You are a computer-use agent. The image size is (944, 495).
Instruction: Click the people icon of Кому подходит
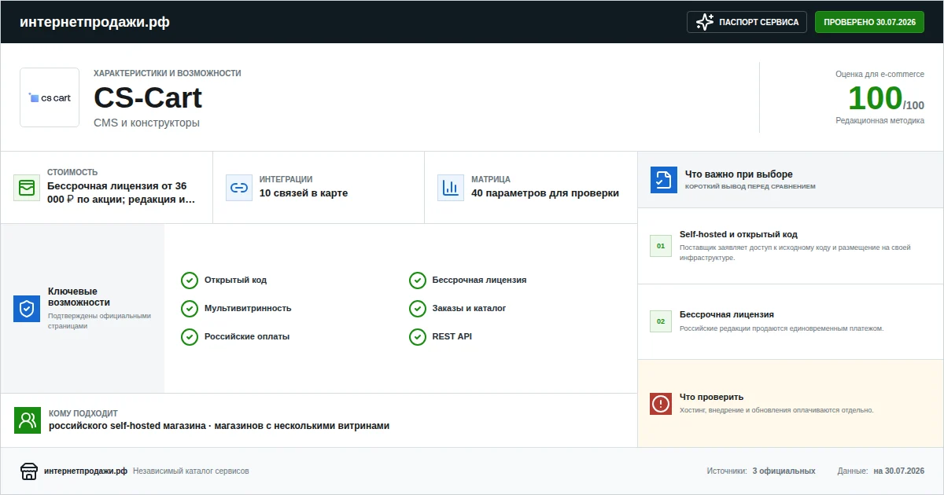(28, 420)
